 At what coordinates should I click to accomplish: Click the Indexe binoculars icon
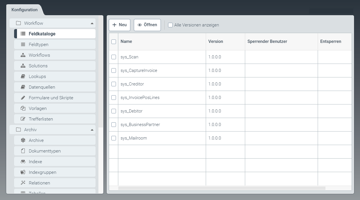click(x=23, y=162)
